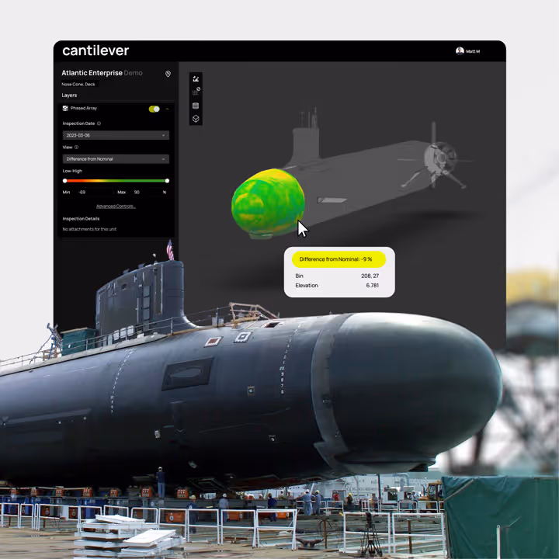
Task: Select the 3D cube view icon
Action: pyautogui.click(x=196, y=118)
